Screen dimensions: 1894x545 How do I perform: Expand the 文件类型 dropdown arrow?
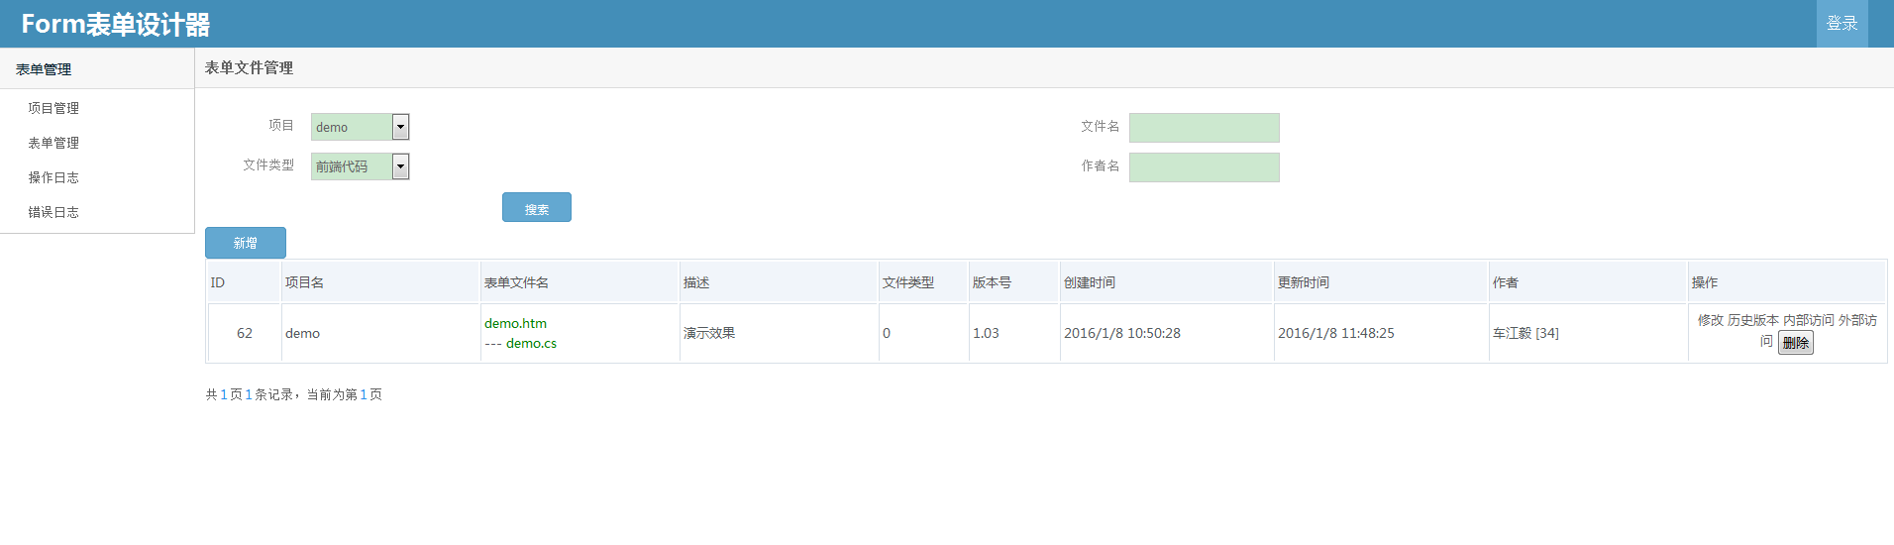pos(400,166)
